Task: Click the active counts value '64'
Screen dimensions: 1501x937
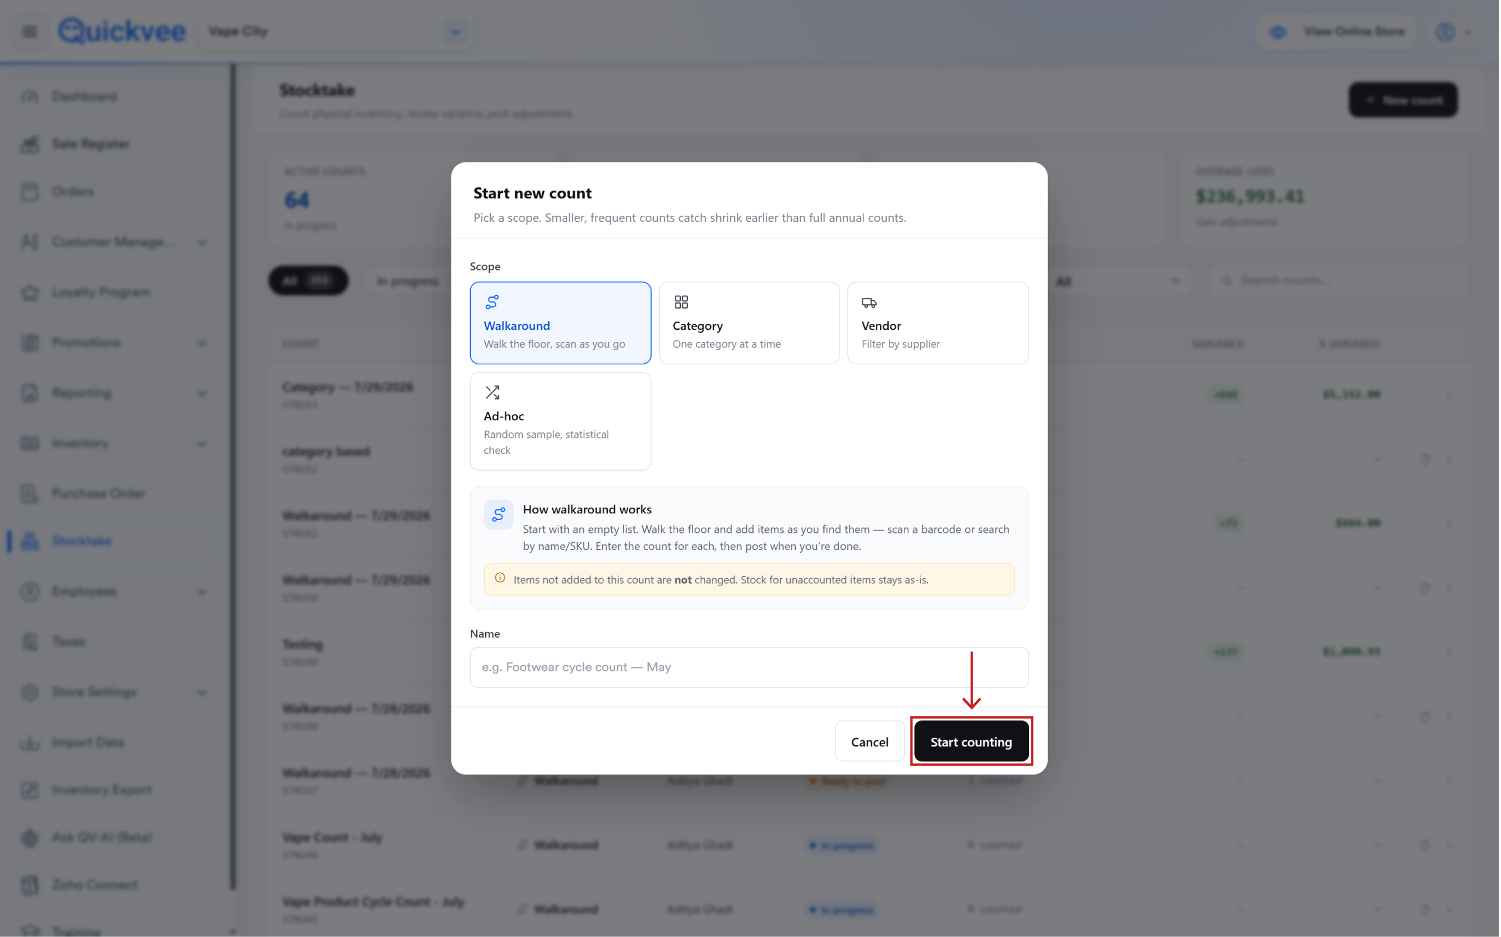Action: [296, 200]
